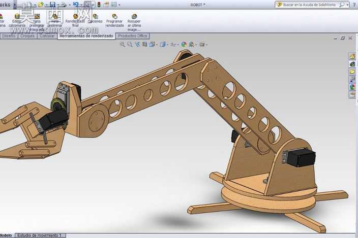Click Programar renderizado
The width and height of the screenshot is (358, 238).
tap(114, 20)
